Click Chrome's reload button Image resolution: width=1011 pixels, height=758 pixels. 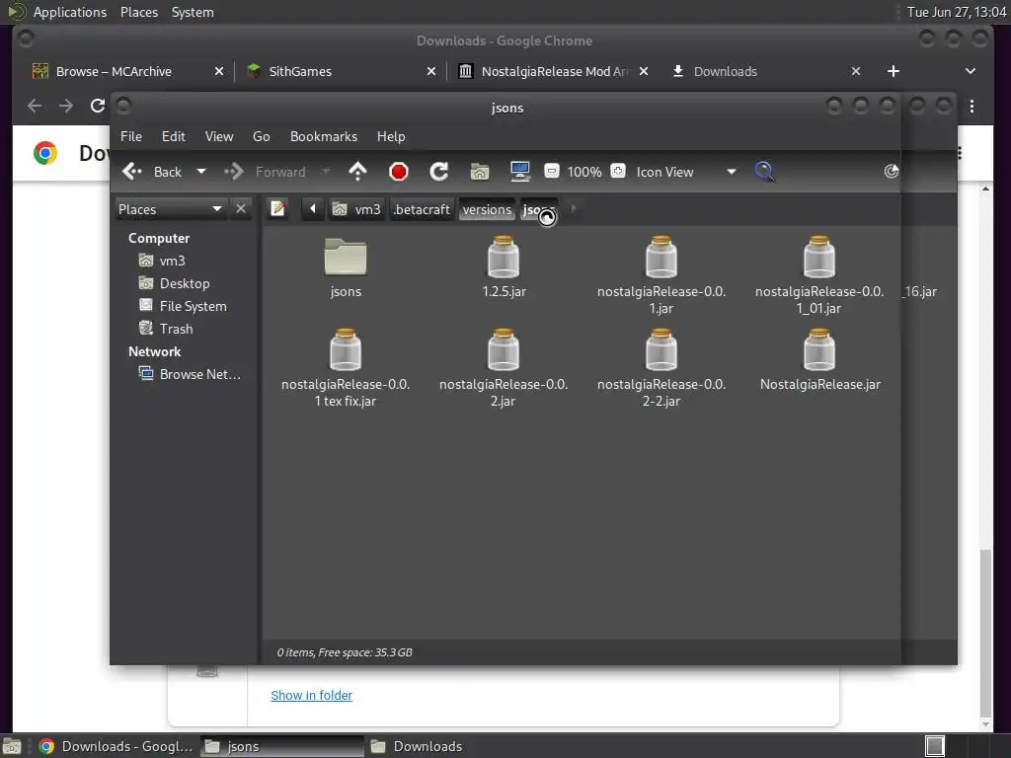pos(98,106)
